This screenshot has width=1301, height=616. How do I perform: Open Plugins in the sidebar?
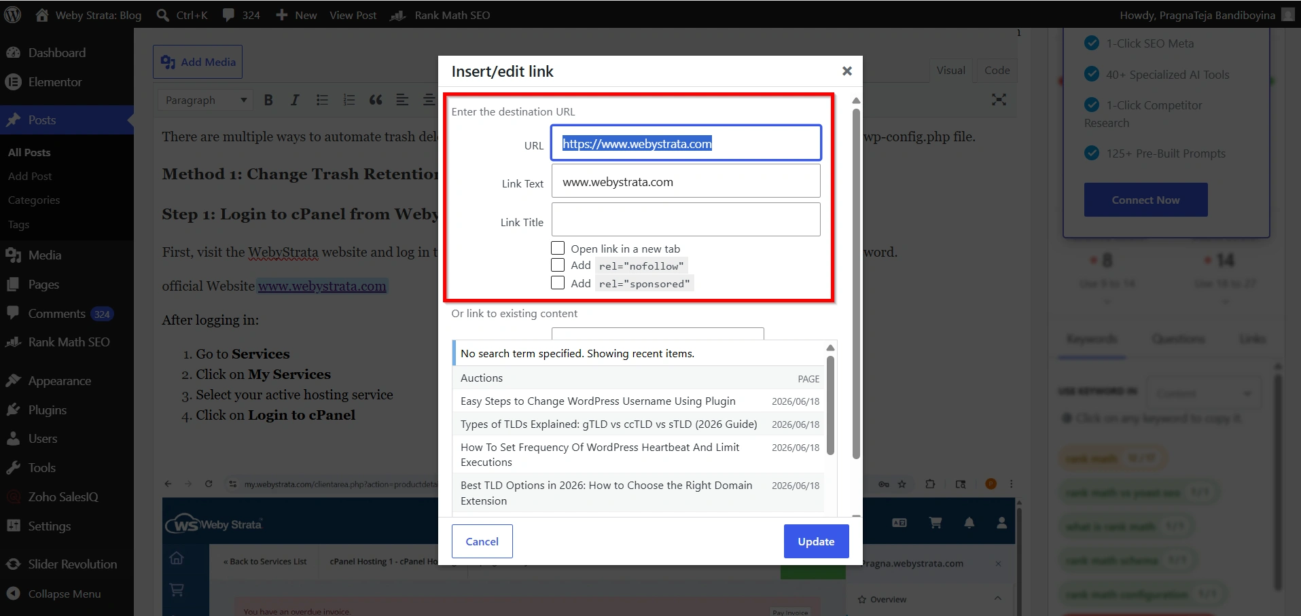point(48,410)
